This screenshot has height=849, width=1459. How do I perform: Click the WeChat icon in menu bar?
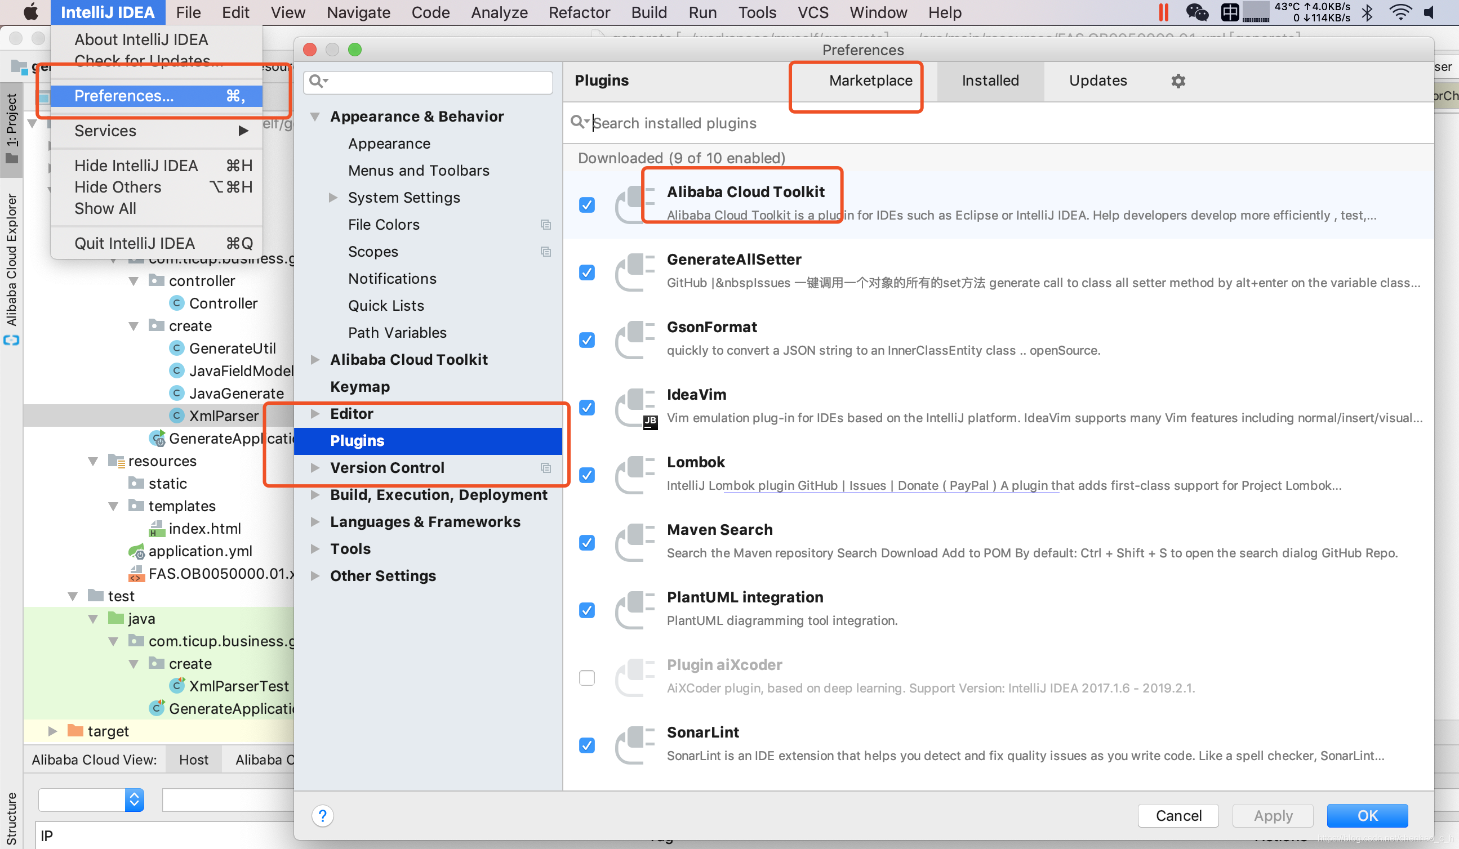click(x=1196, y=12)
